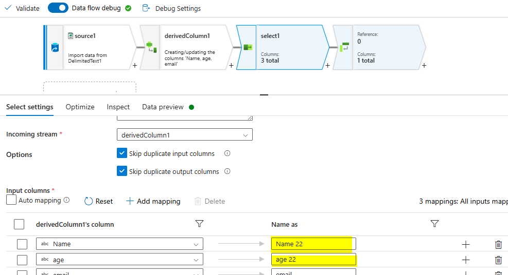508x275 pixels.
Task: Click the Auto mapping info icon
Action: tap(66, 200)
